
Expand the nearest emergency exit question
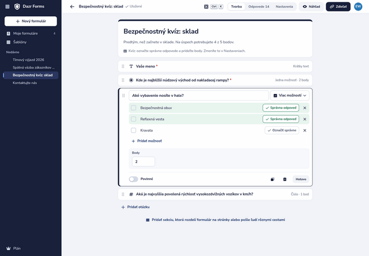click(x=215, y=80)
